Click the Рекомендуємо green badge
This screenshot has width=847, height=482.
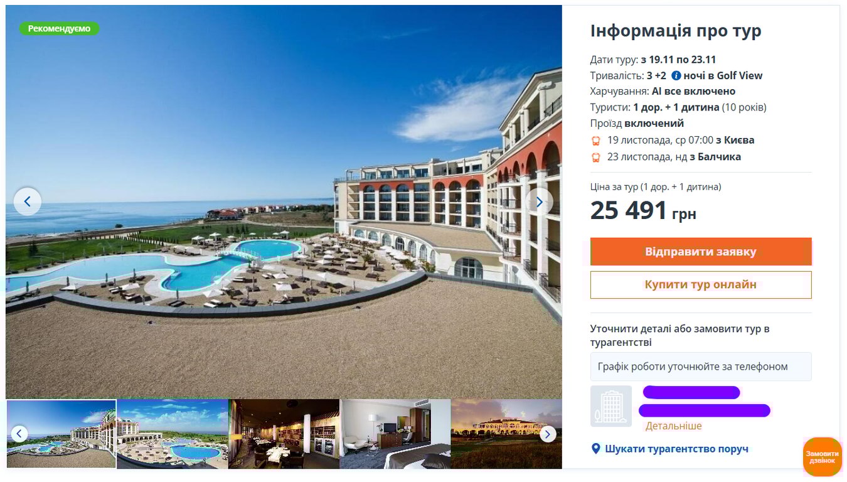[59, 29]
